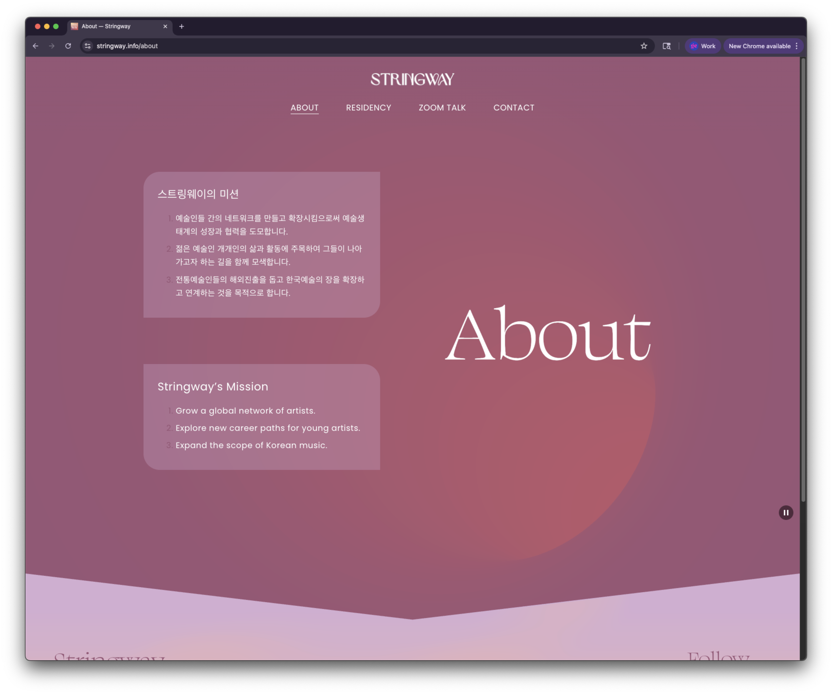
Task: Go to the RESIDENCY page
Action: tap(368, 108)
